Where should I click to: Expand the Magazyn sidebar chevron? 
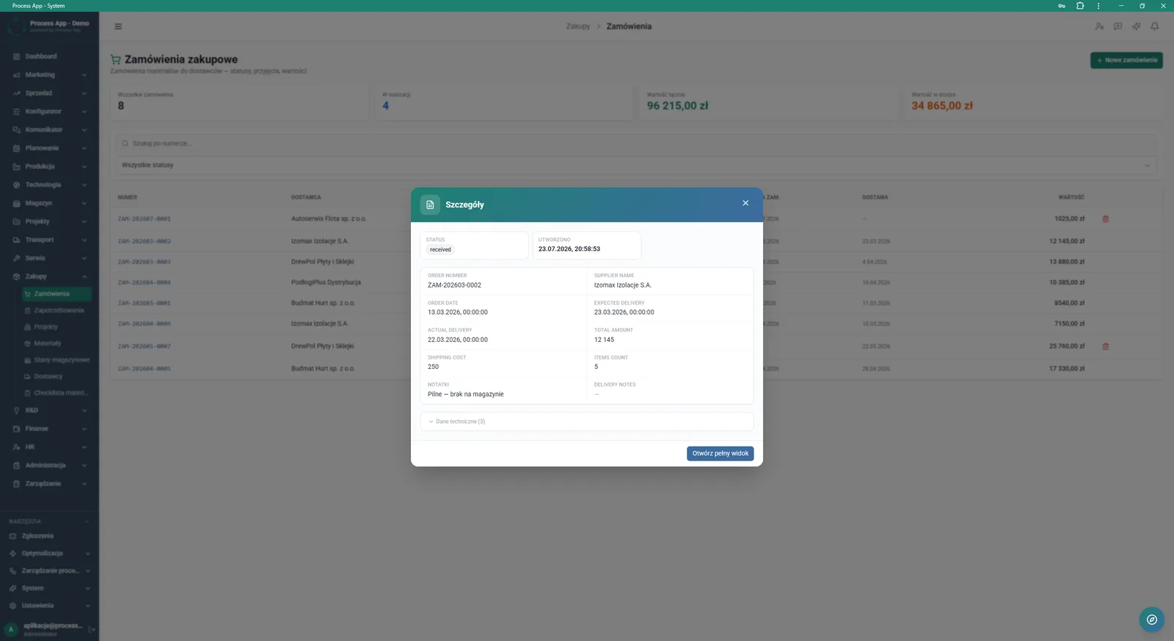pyautogui.click(x=84, y=203)
